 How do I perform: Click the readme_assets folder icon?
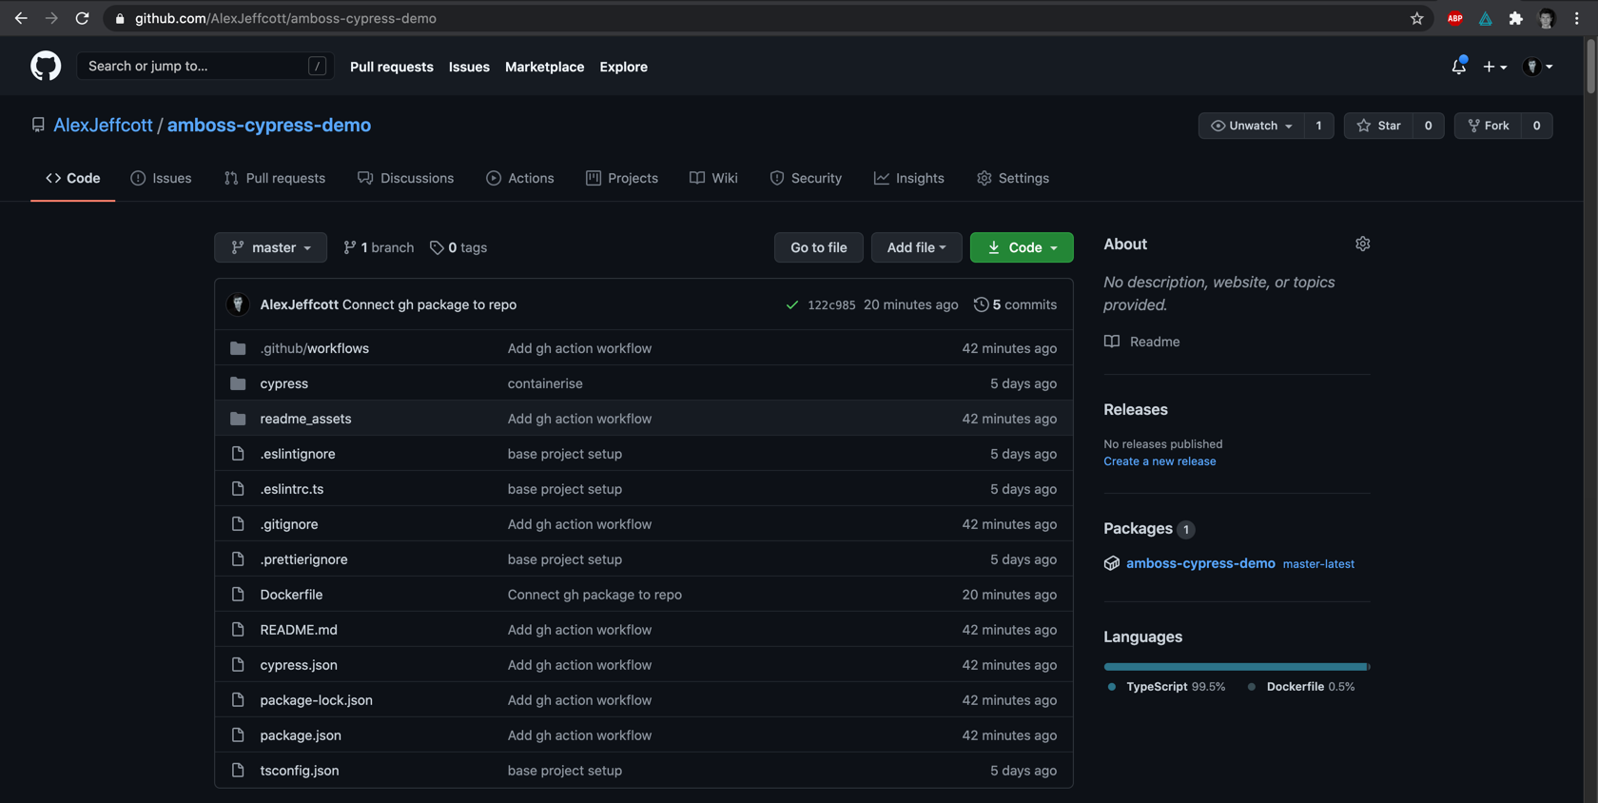pyautogui.click(x=238, y=419)
